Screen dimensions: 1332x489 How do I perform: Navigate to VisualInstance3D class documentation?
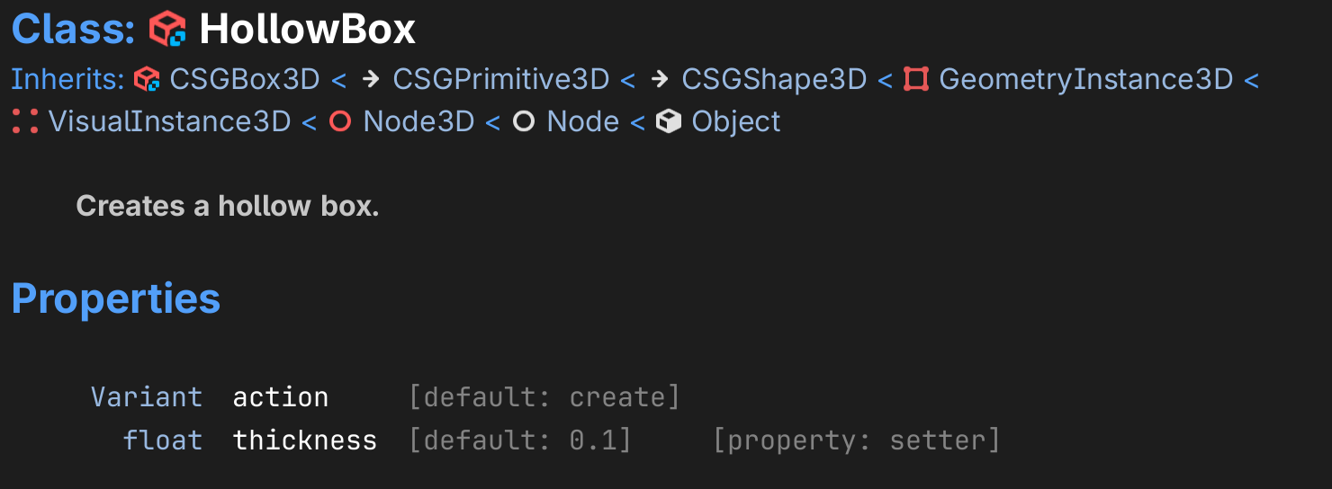coord(169,122)
